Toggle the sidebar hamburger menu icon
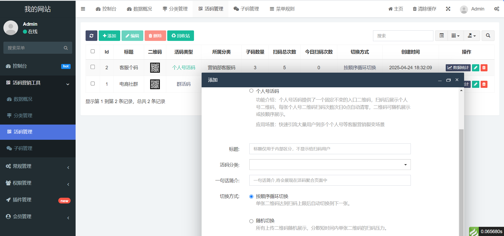 point(83,9)
